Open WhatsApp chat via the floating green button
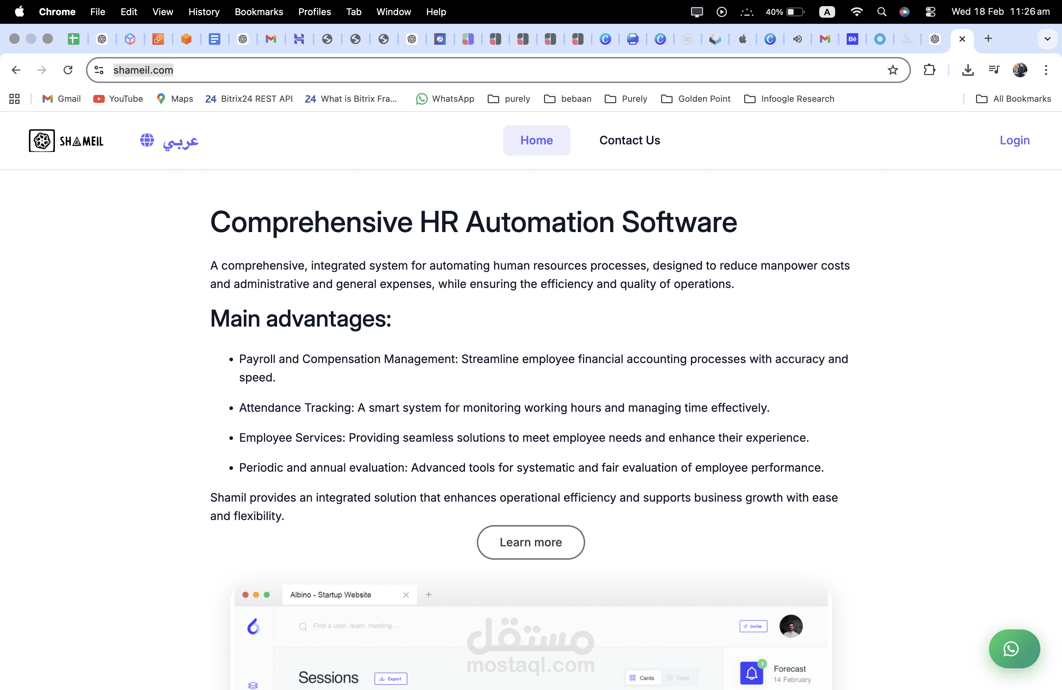Image resolution: width=1062 pixels, height=690 pixels. pos(1014,649)
